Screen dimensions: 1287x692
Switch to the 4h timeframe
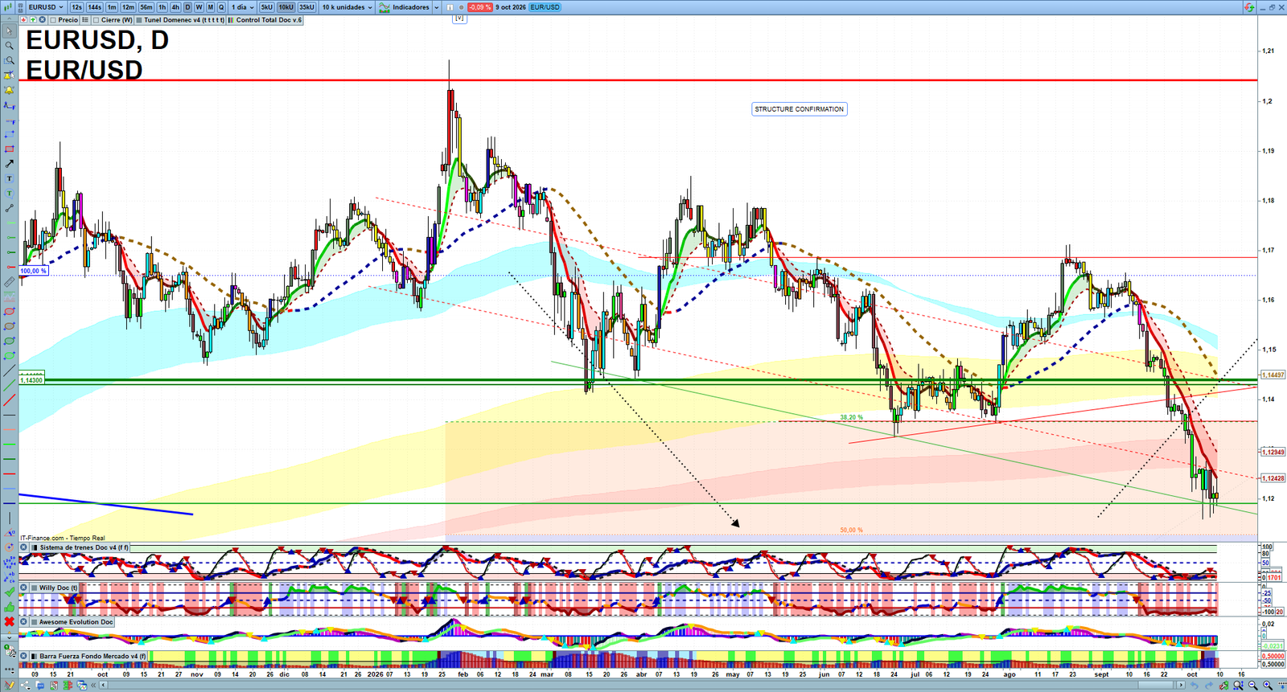point(175,7)
